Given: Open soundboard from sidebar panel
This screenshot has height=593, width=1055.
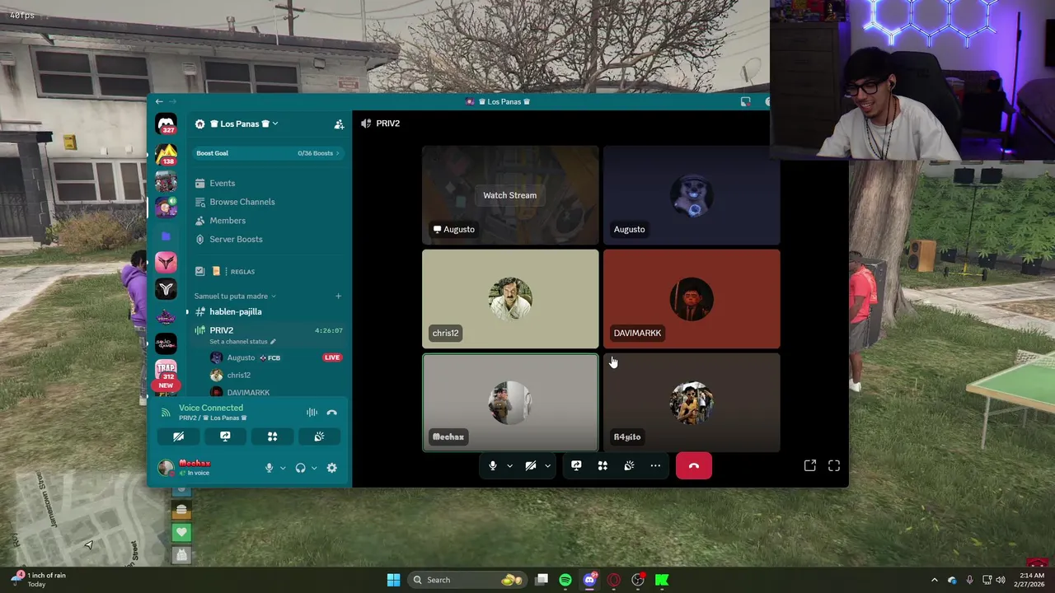Looking at the screenshot, I should pyautogui.click(x=319, y=437).
